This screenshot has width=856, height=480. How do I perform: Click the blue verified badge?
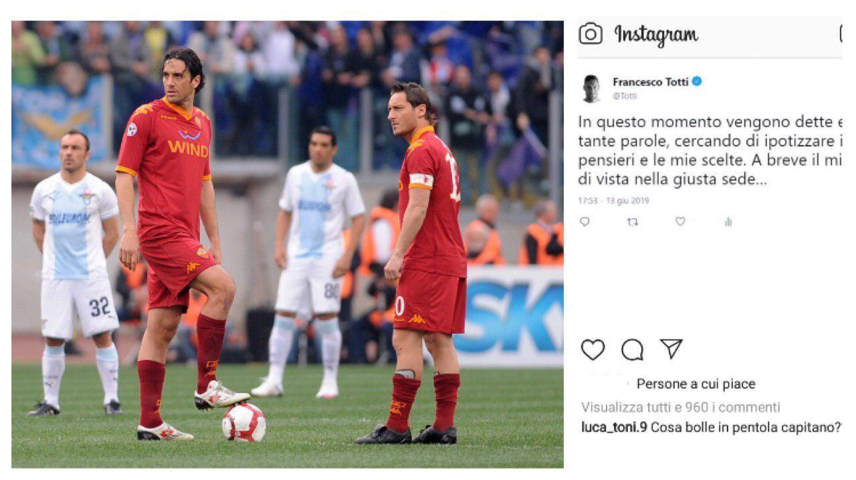click(697, 82)
